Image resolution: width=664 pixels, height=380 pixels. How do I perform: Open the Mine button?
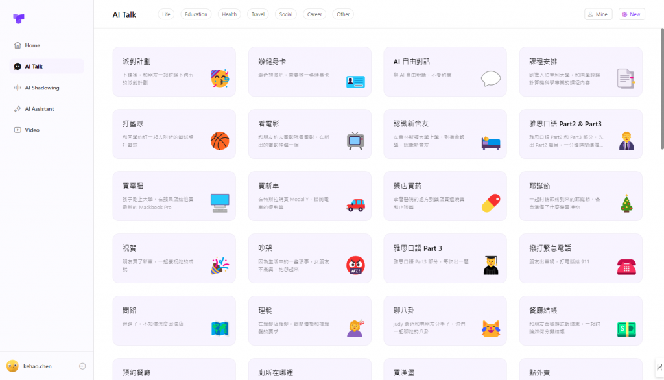(x=598, y=14)
